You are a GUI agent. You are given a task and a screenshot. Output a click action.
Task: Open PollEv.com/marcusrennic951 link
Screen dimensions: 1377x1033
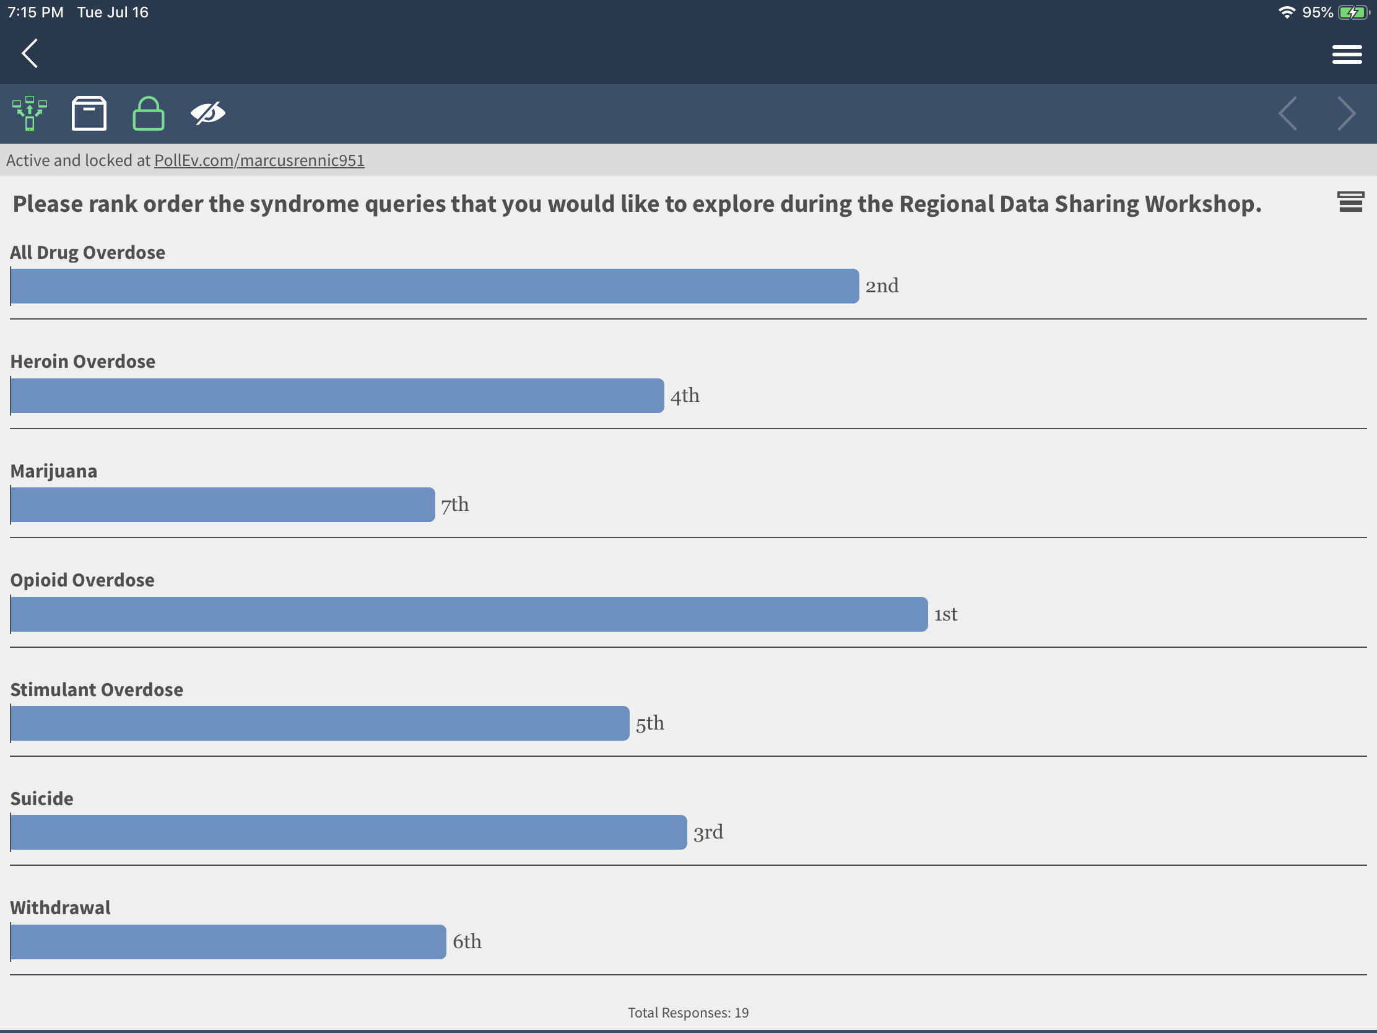259,160
